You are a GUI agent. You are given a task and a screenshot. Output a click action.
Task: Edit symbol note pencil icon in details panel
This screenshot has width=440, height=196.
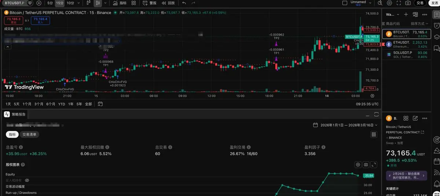point(415,118)
